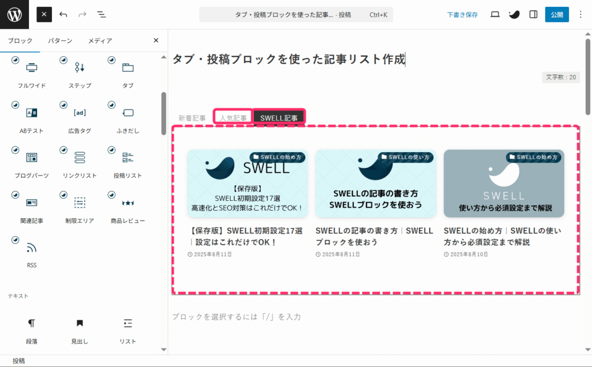Insert the ブログパーツ block
Screen dimensions: 592x367
click(32, 164)
